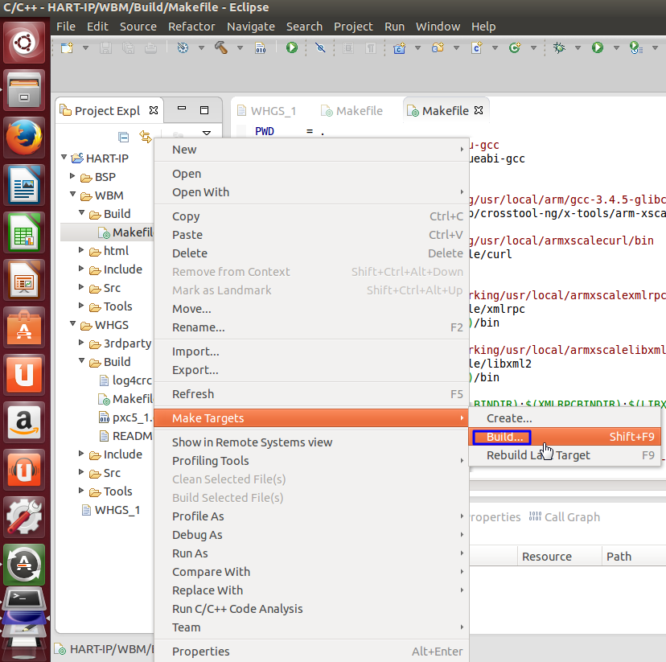Open the Project Explorer view menu arrow
The width and height of the screenshot is (666, 662).
(207, 134)
